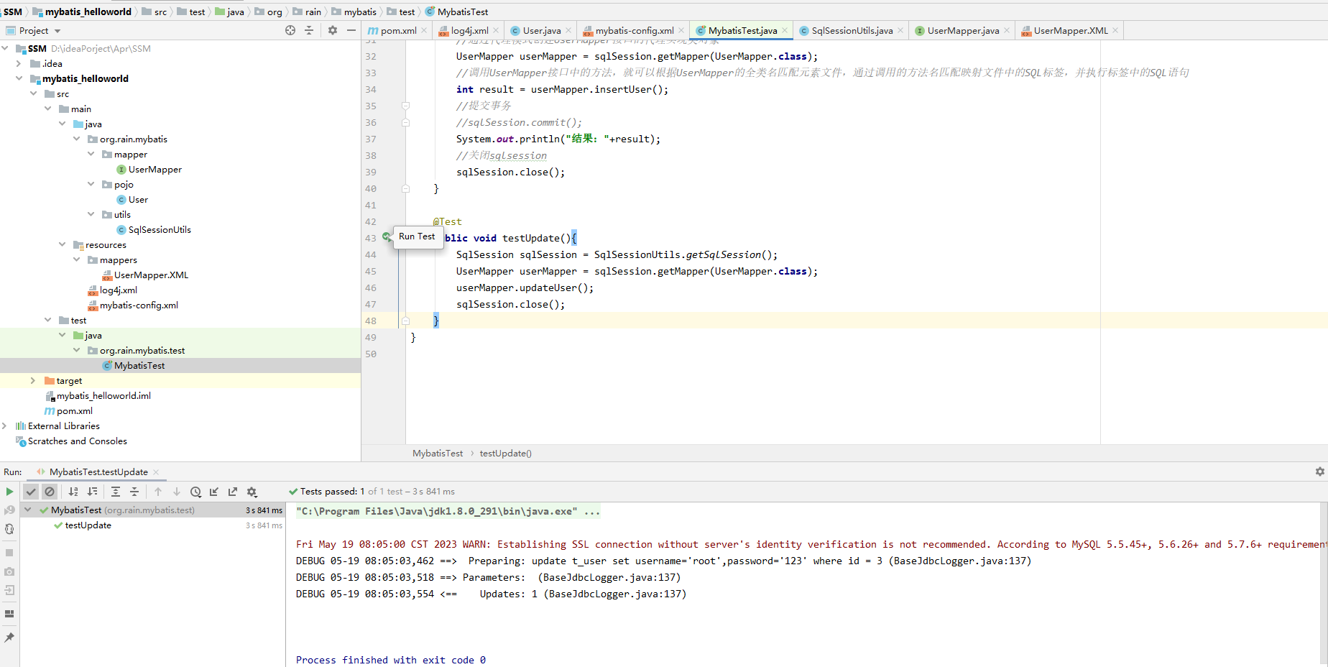Toggle the Show Passed tests checkmark filter
This screenshot has height=667, width=1328.
[30, 492]
